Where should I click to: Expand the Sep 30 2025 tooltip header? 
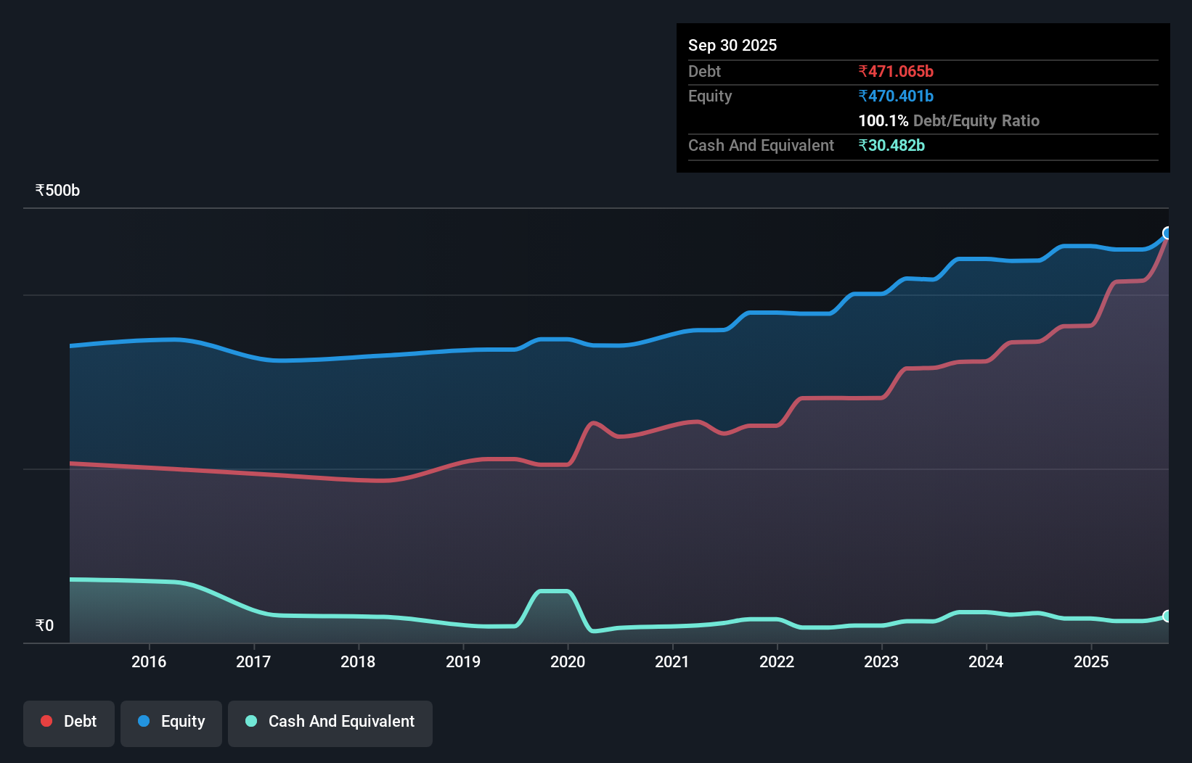click(x=732, y=45)
